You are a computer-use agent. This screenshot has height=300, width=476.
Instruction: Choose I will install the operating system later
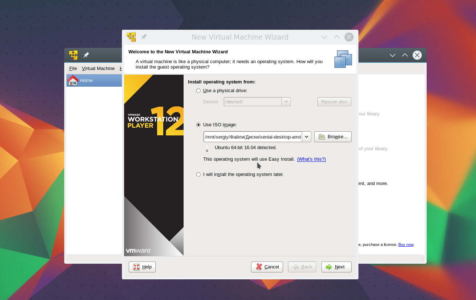tap(198, 174)
